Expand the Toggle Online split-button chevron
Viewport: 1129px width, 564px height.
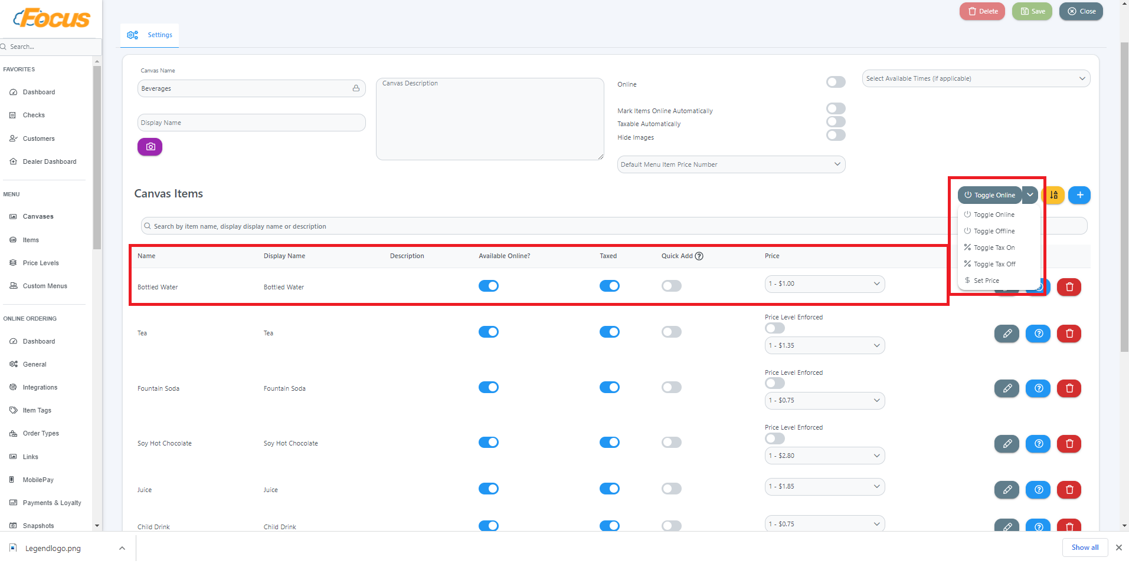tap(1030, 195)
